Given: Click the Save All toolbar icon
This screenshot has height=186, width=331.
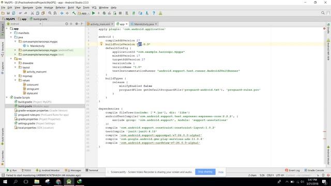Looking at the screenshot, I should click(8, 13).
